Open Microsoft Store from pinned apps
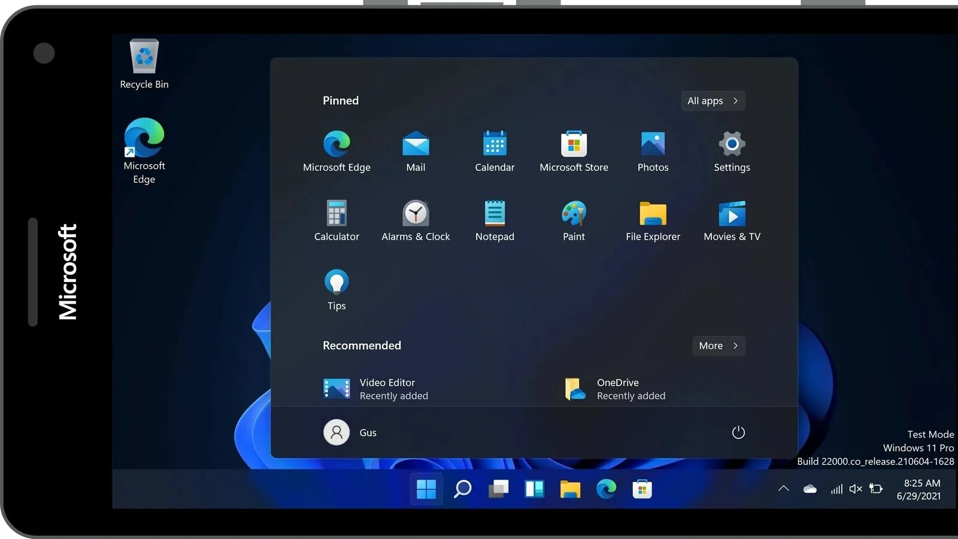958x539 pixels. click(x=574, y=152)
